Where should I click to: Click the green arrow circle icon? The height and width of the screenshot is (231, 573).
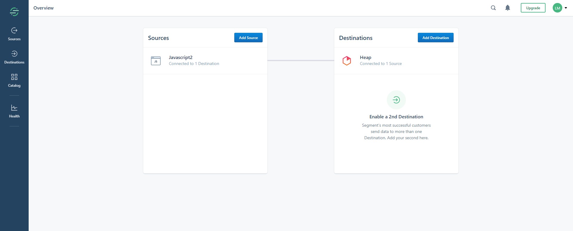396,100
